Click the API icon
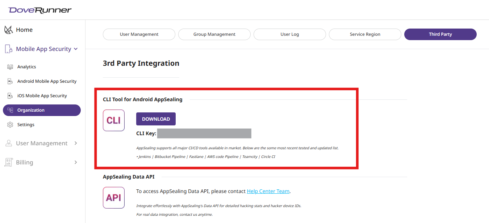489x223 pixels. pos(114,198)
